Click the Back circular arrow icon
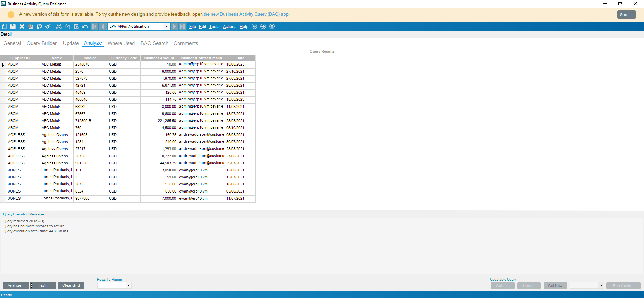The width and height of the screenshot is (644, 298). (x=254, y=26)
